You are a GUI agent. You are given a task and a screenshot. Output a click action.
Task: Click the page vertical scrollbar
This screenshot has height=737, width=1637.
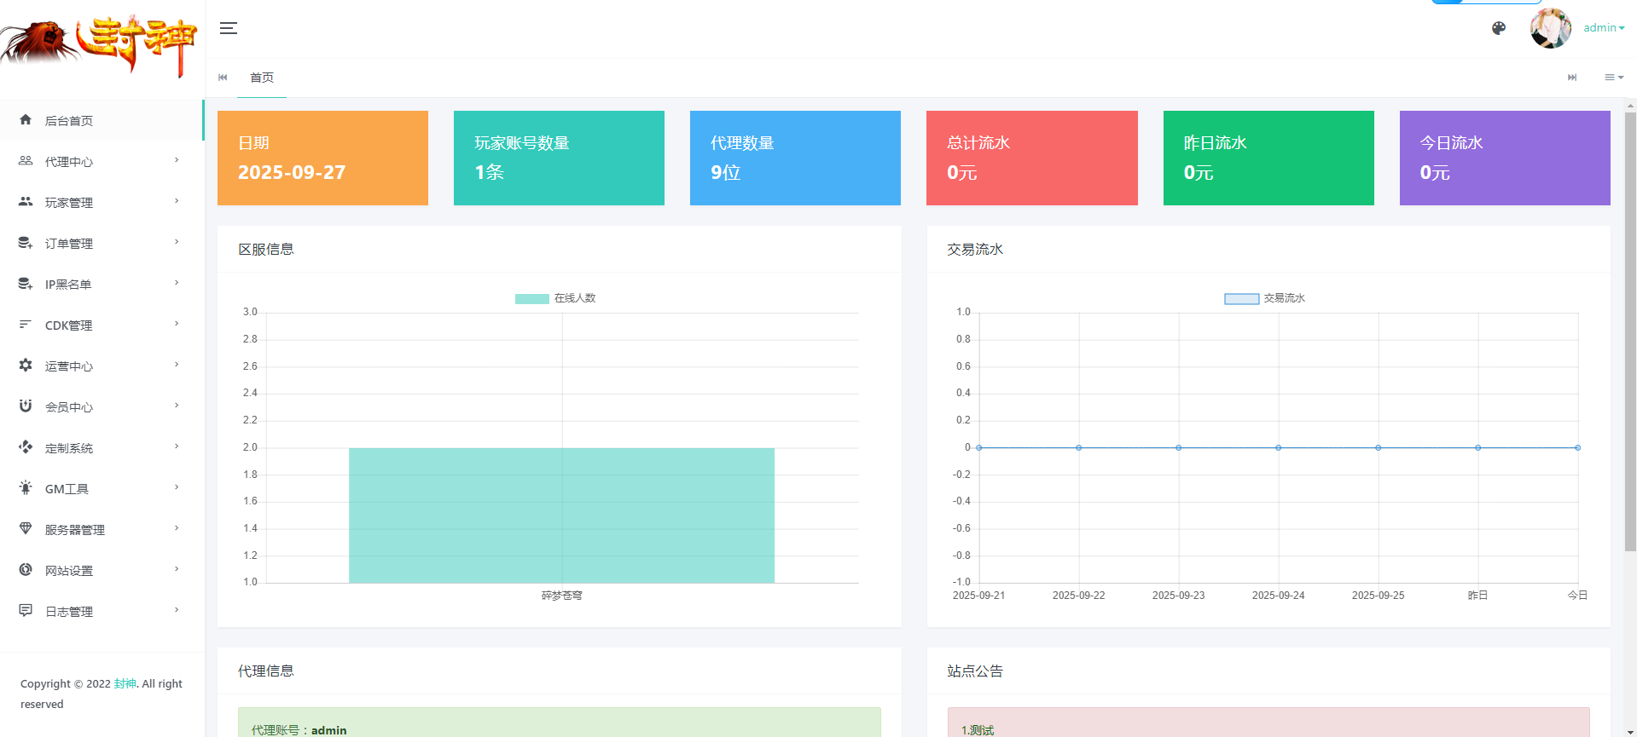[1630, 332]
